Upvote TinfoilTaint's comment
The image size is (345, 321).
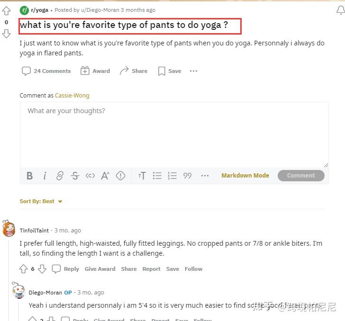coord(23,269)
